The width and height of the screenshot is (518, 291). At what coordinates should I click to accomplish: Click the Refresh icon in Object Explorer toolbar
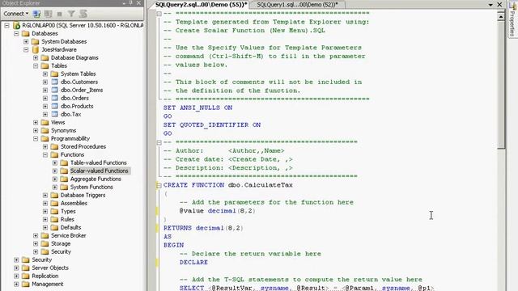click(x=83, y=14)
